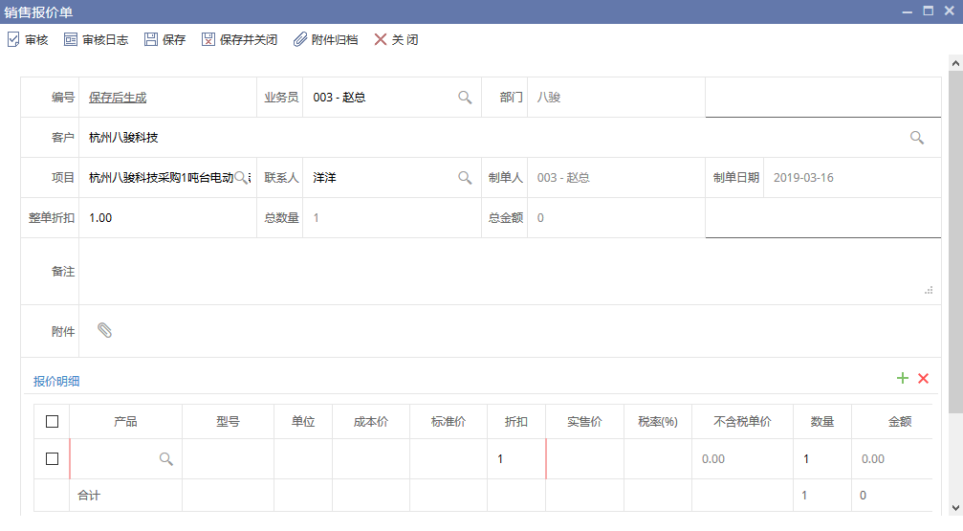Open 业务员 salesperson lookup search
This screenshot has height=531, width=963.
[465, 98]
